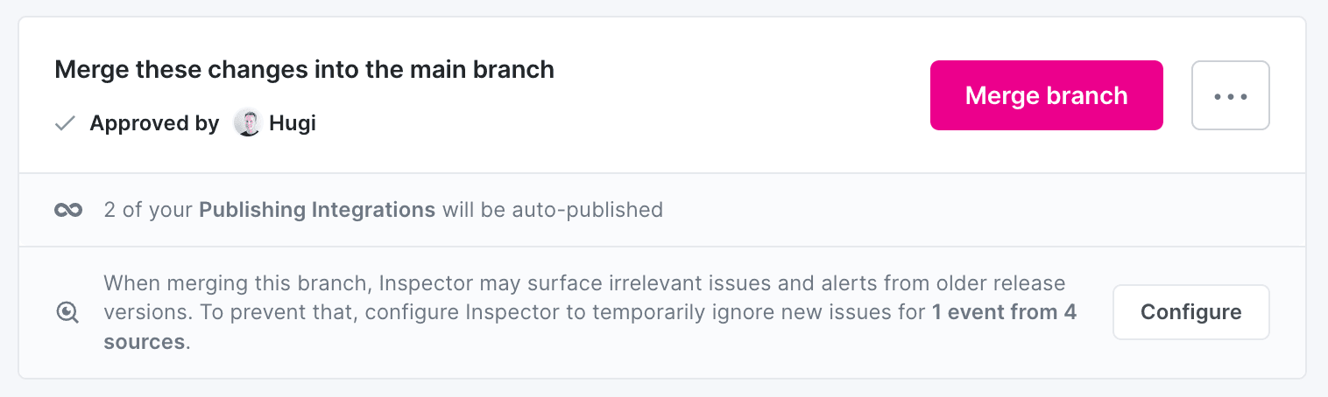Click the "Merge these changes into the main branch" heading
Viewport: 1328px width, 397px height.
[304, 70]
